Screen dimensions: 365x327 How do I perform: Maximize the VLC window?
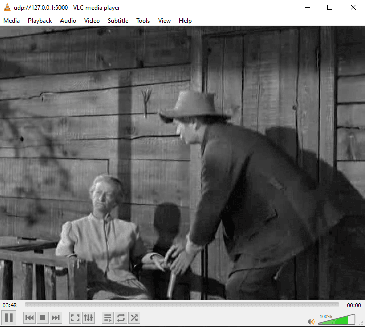click(330, 8)
